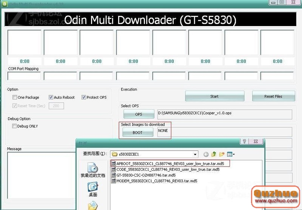Image resolution: width=302 pixels, height=210 pixels.
Task: Click the first device progress box
Action: (x=24, y=43)
